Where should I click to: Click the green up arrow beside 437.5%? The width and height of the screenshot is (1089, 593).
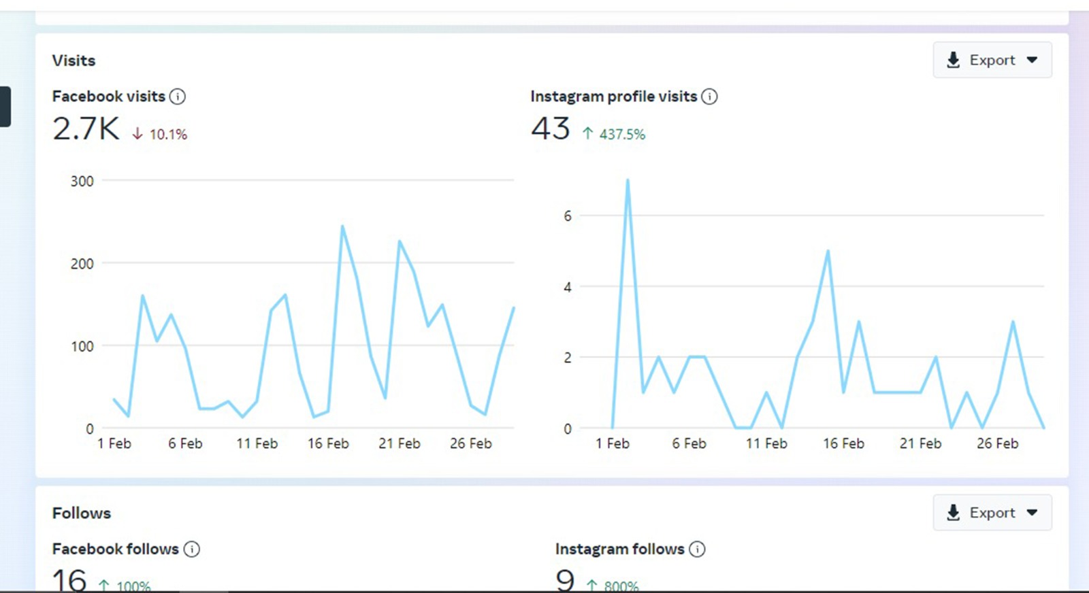click(587, 134)
